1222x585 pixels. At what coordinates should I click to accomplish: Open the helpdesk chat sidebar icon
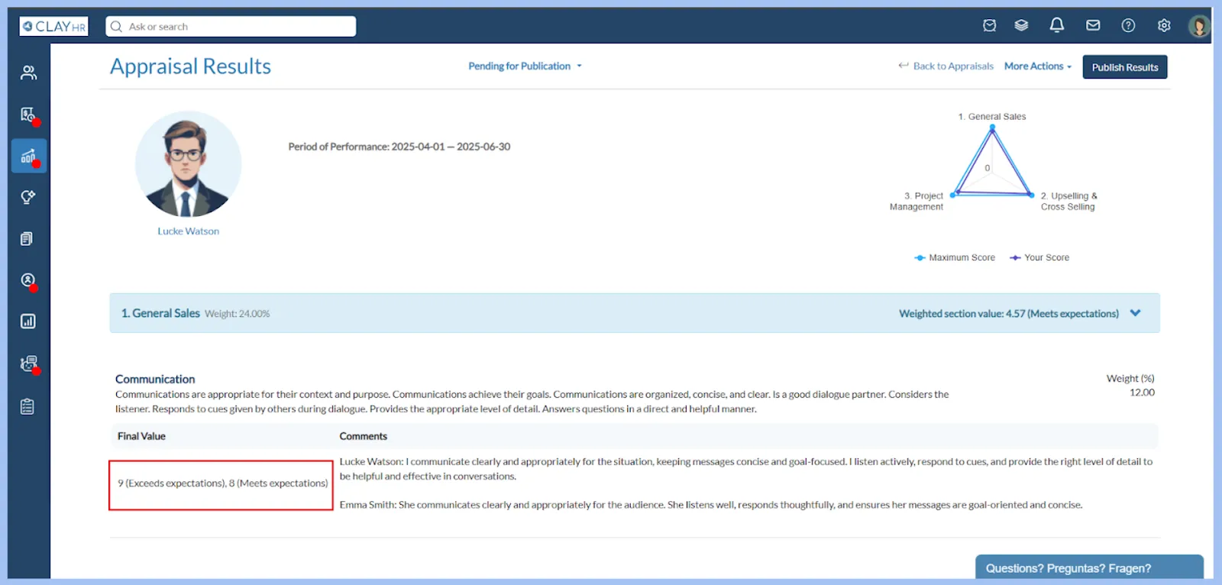click(x=28, y=364)
